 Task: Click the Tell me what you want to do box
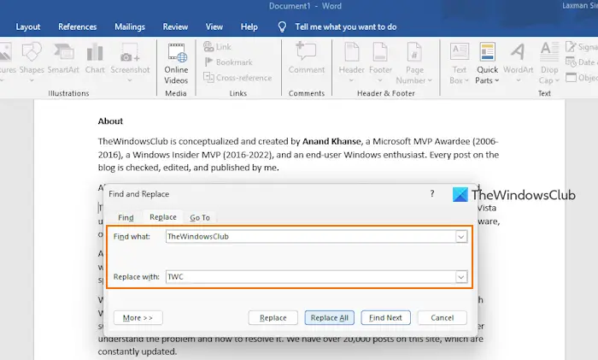pos(345,27)
